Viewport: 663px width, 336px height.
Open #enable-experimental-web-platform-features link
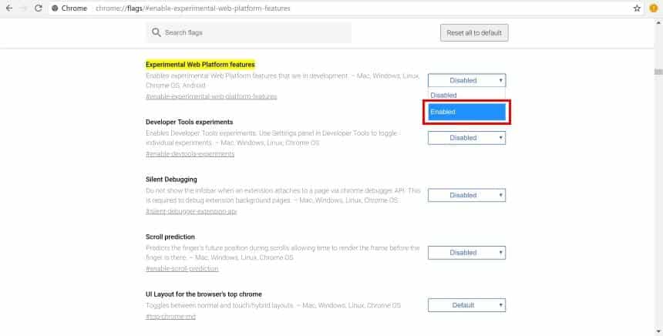[x=211, y=96]
